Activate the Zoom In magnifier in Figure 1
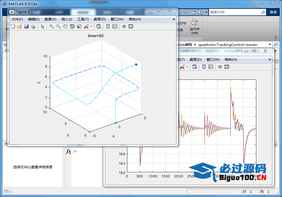Image resolution: width=282 pixels, height=197 pixels. (x=51, y=26)
